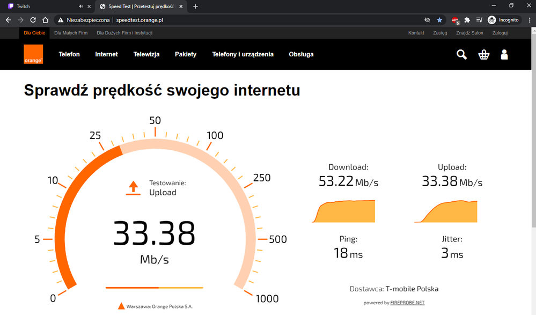Screen dimensions: 536x315
Task: Open the media controls icon
Action: 479,20
